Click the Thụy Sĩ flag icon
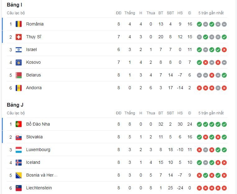 [19, 37]
